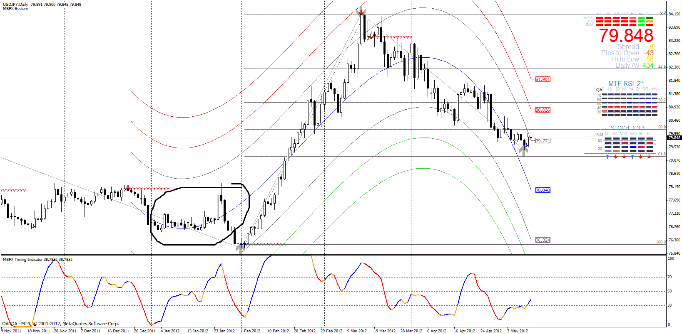Click the gray buy arrow at 1 Feb 2012
Image resolution: width=682 pixels, height=334 pixels.
pos(240,248)
